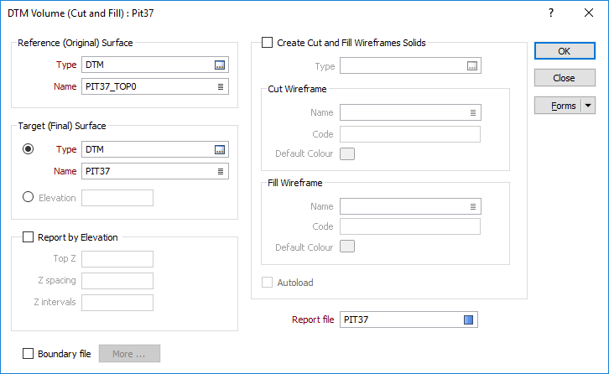Image resolution: width=609 pixels, height=374 pixels.
Task: Click list icon in Target PIT37 name field
Action: pos(221,171)
